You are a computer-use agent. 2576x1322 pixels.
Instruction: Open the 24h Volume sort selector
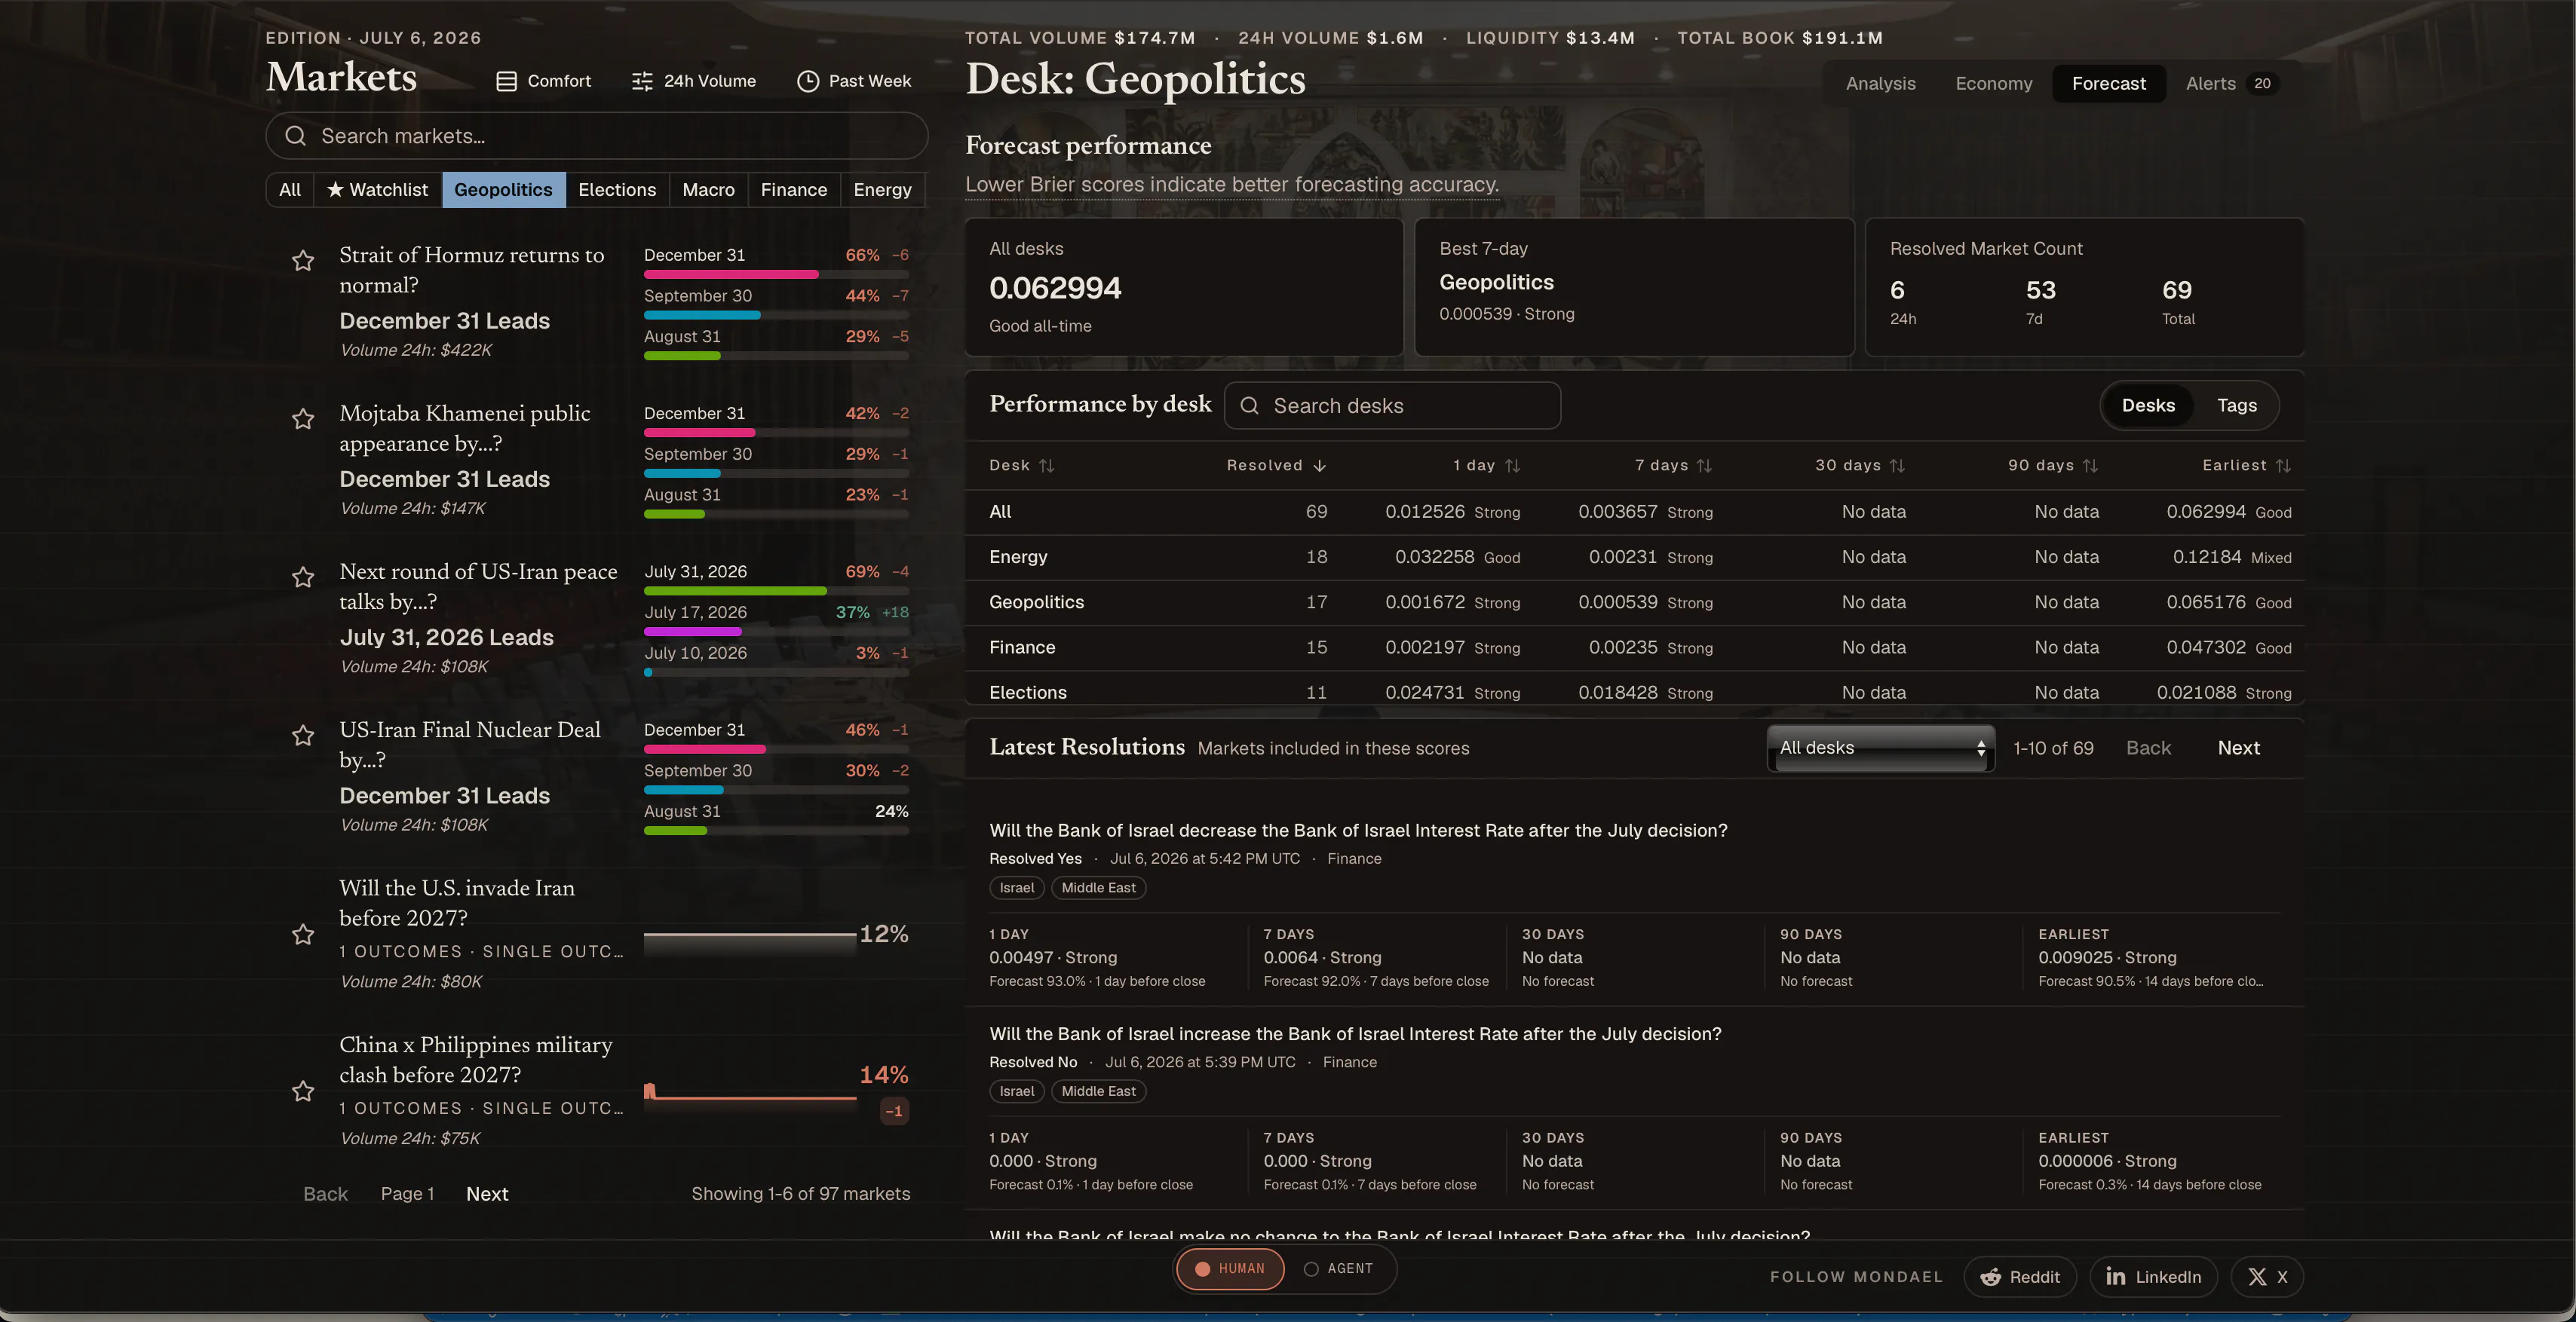pos(694,81)
